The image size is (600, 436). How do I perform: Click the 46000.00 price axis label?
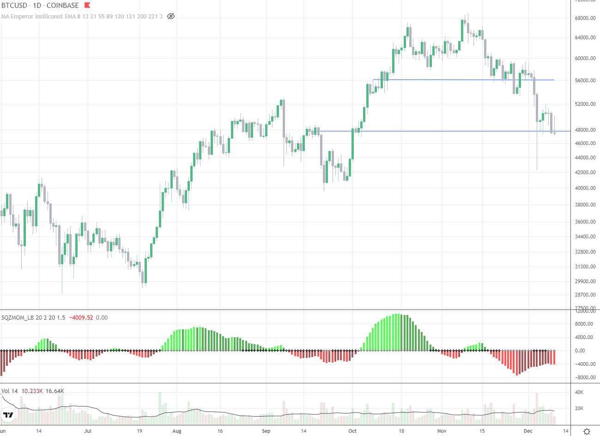(585, 144)
